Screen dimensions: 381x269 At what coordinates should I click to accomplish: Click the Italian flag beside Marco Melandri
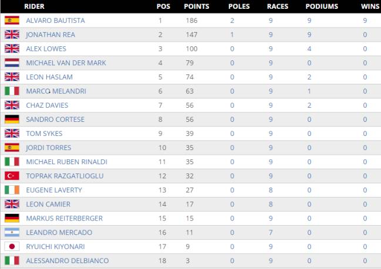(12, 91)
